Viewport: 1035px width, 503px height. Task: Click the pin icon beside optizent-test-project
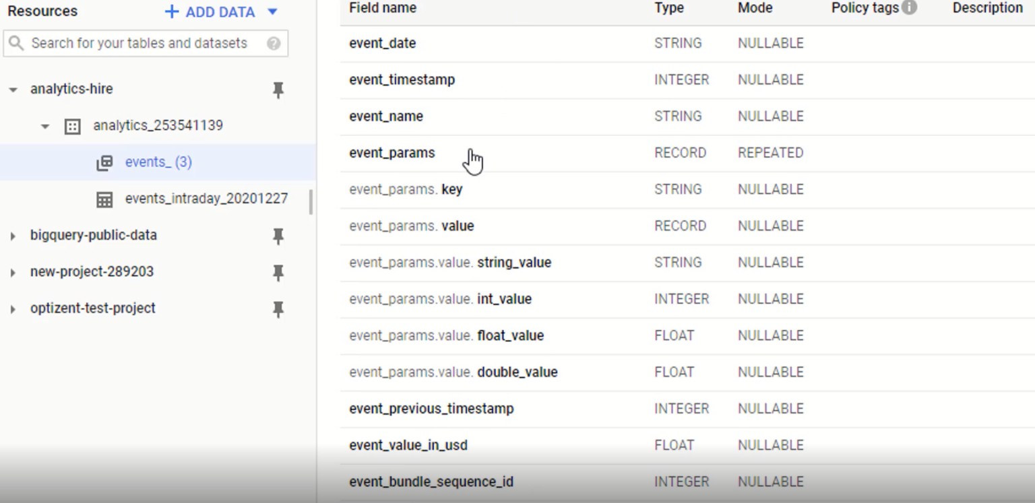click(x=278, y=308)
